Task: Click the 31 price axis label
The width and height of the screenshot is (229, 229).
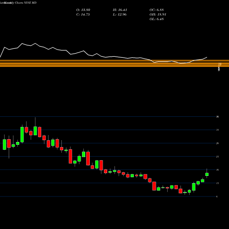Action: point(218,130)
